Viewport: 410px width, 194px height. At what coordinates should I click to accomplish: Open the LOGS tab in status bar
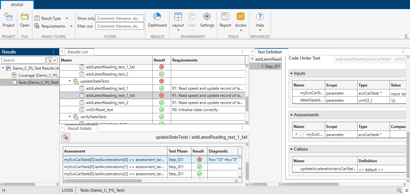[x=67, y=190]
